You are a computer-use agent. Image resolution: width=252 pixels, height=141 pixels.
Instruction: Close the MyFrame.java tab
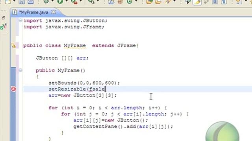[x=54, y=12]
